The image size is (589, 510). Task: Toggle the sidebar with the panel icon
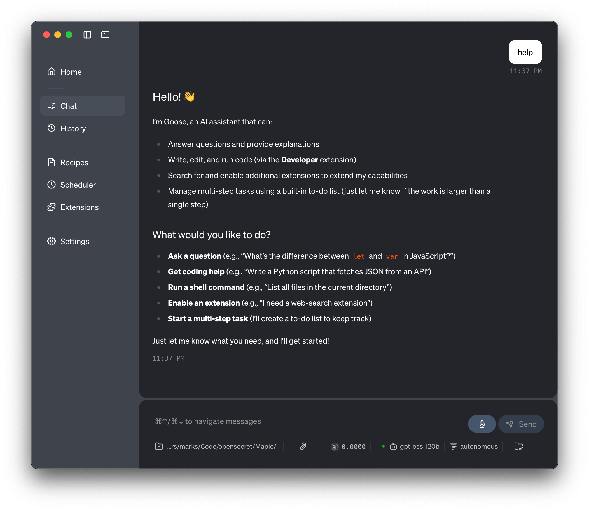pyautogui.click(x=87, y=34)
